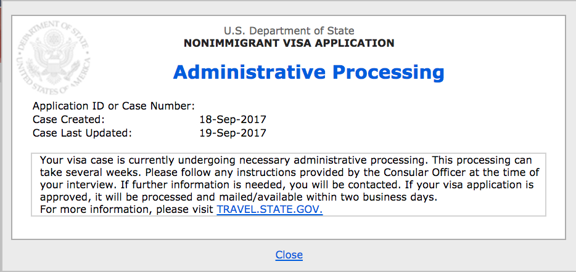576x272 pixels.
Task: Click the Application ID or Case Number label
Action: 113,106
